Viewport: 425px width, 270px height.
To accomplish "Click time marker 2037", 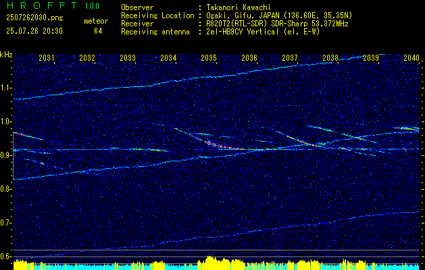I will pos(290,57).
